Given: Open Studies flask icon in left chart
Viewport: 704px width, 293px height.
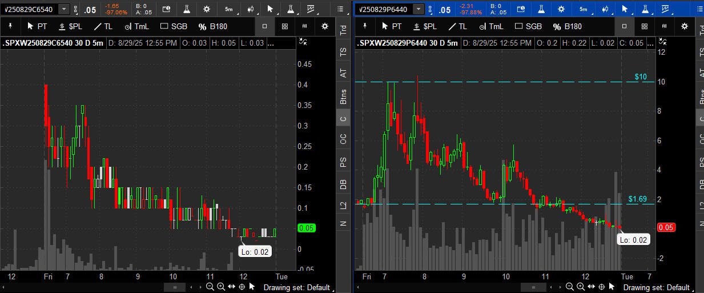Looking at the screenshot, I should [187, 9].
